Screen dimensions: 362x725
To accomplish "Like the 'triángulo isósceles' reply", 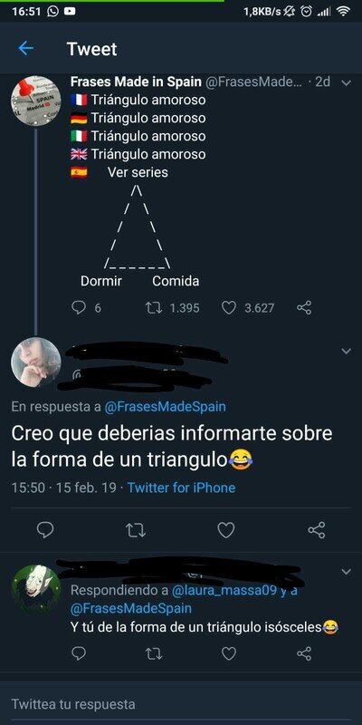I will pos(229,653).
